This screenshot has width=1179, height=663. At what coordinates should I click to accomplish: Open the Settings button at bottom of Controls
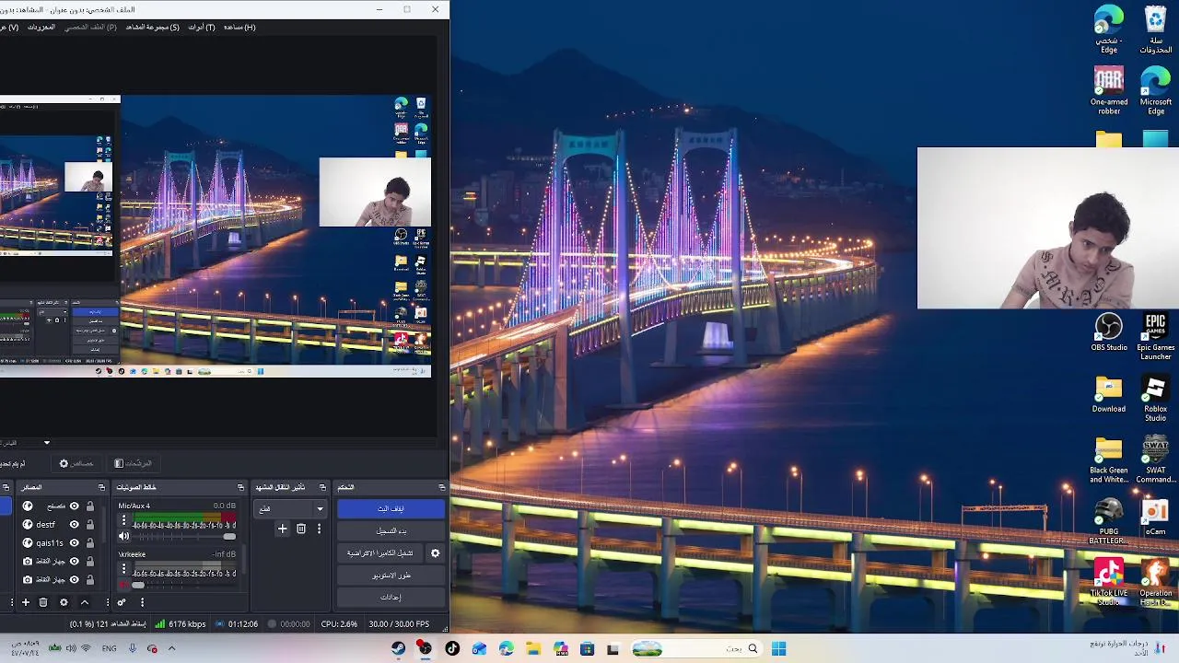click(391, 597)
